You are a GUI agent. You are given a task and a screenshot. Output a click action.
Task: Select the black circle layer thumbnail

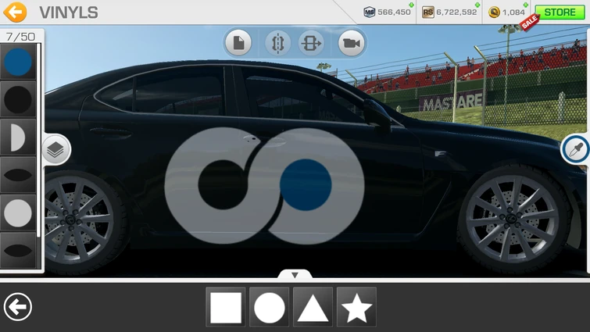(x=18, y=99)
